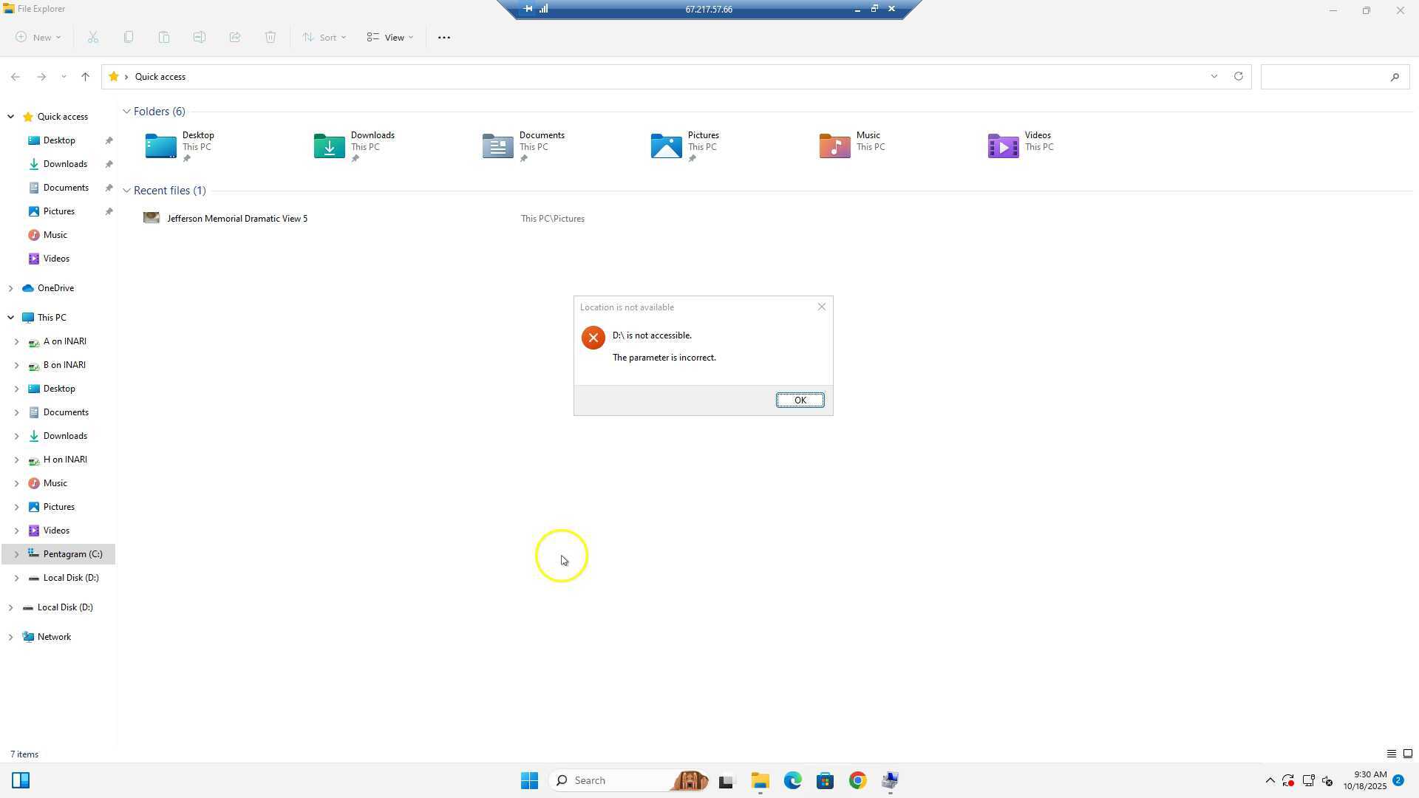1419x798 pixels.
Task: Click the Up directory arrow icon
Action: click(x=85, y=76)
